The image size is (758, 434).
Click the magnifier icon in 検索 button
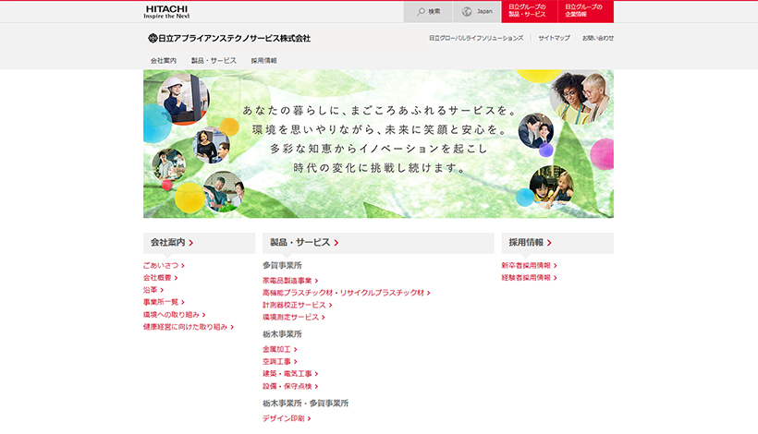[421, 11]
